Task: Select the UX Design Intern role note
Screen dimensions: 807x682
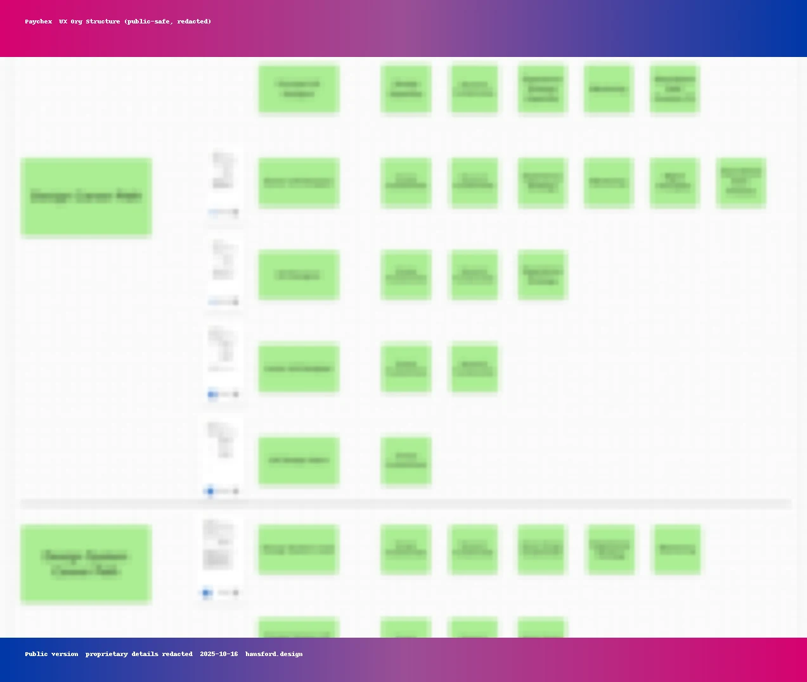Action: tap(299, 460)
